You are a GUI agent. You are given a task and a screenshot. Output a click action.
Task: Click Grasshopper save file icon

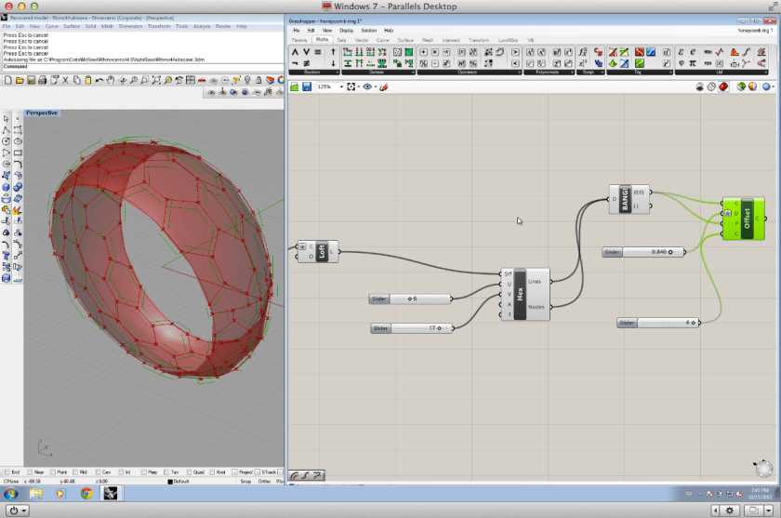click(x=306, y=86)
